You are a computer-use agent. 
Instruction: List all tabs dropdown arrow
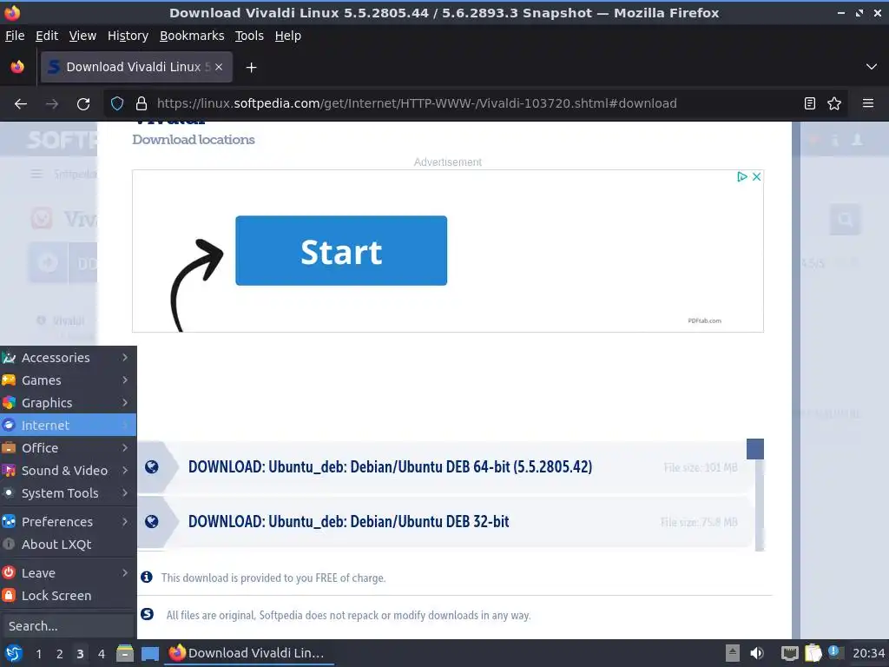click(872, 67)
